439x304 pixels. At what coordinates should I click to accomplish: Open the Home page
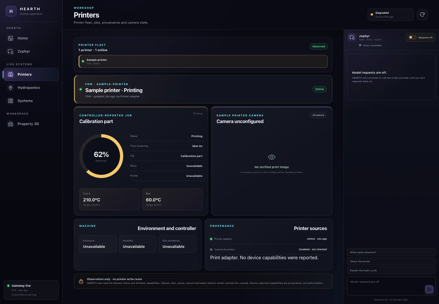[31, 38]
